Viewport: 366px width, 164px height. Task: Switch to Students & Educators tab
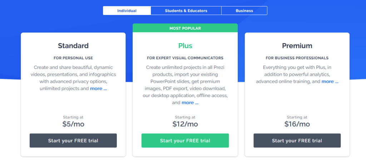pos(186,11)
